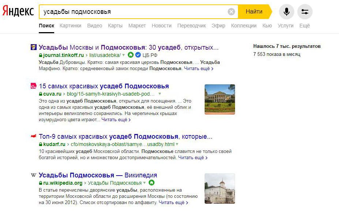339x211 pixels.
Task: Open the Маркет tab
Action: coord(137,26)
